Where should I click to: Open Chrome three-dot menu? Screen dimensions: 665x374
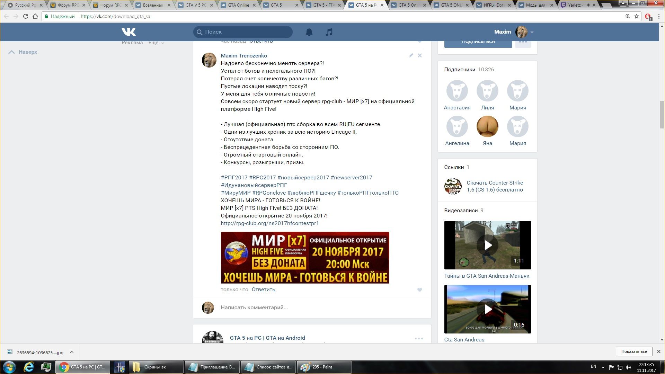(x=659, y=16)
